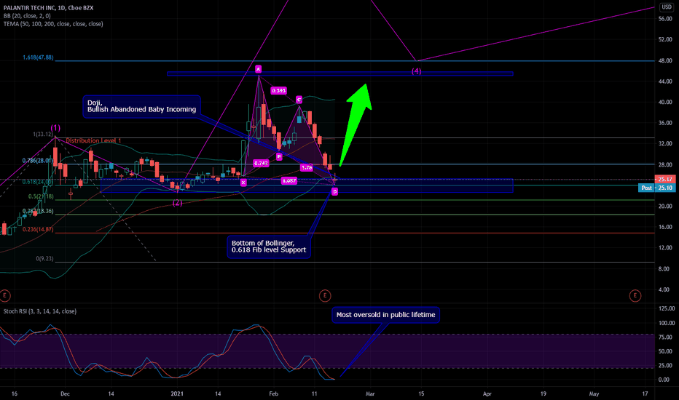Click the Apr label on time axis
679x400 pixels.
(x=487, y=394)
